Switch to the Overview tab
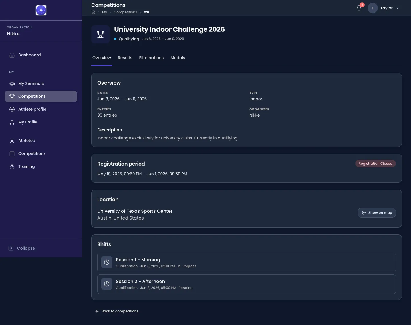Image resolution: width=411 pixels, height=325 pixels. (102, 58)
